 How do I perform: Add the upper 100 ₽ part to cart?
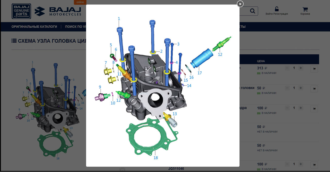tap(314, 109)
